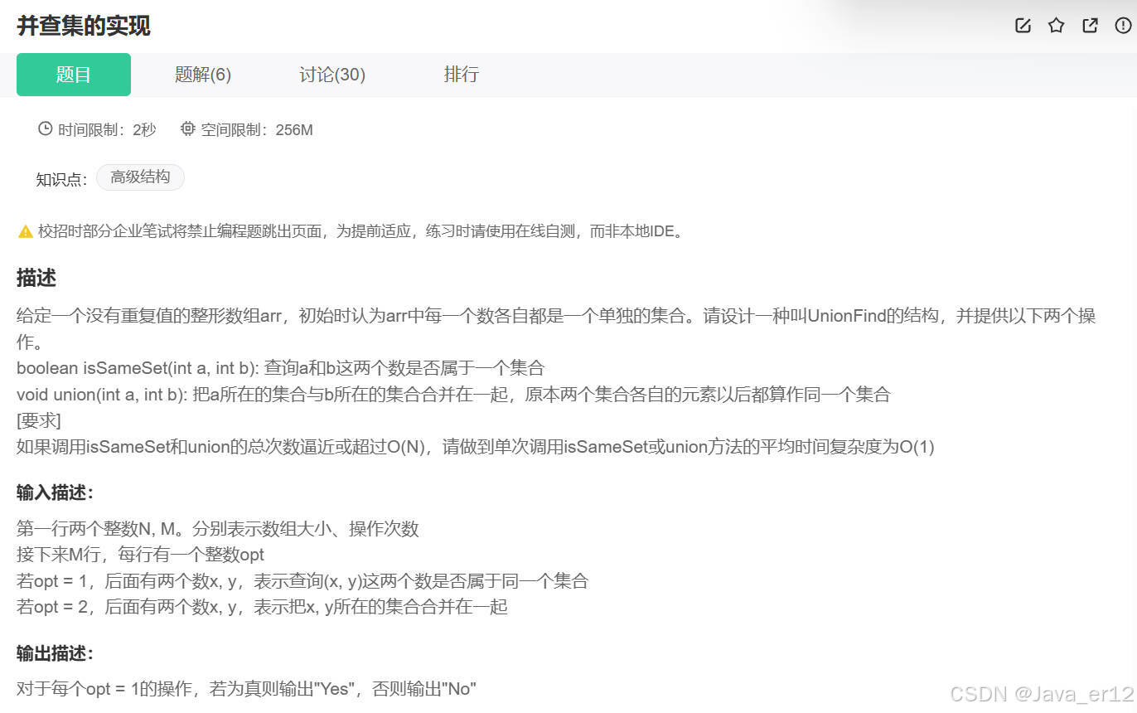
Task: Open the feedback/edit note icon at top right
Action: coord(1023,26)
